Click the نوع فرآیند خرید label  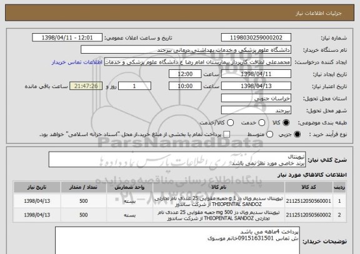click(x=328, y=135)
